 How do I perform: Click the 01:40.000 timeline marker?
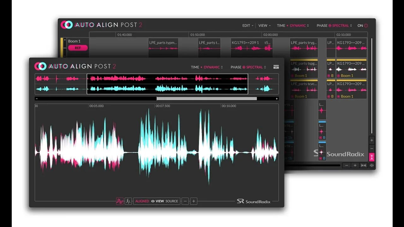(x=125, y=35)
